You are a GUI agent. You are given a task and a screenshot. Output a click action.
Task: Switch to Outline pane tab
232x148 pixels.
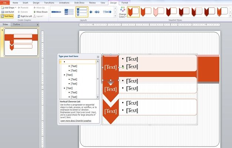click(x=16, y=24)
